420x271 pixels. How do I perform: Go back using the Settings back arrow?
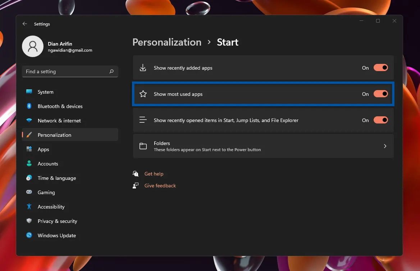[25, 24]
